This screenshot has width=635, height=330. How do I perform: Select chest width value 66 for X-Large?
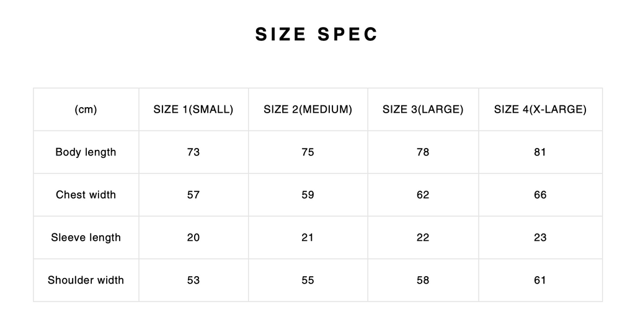540,195
